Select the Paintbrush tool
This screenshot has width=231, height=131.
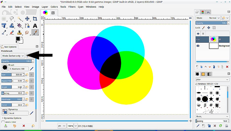[35, 32]
